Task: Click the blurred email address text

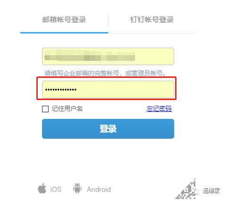Action: coord(90,56)
